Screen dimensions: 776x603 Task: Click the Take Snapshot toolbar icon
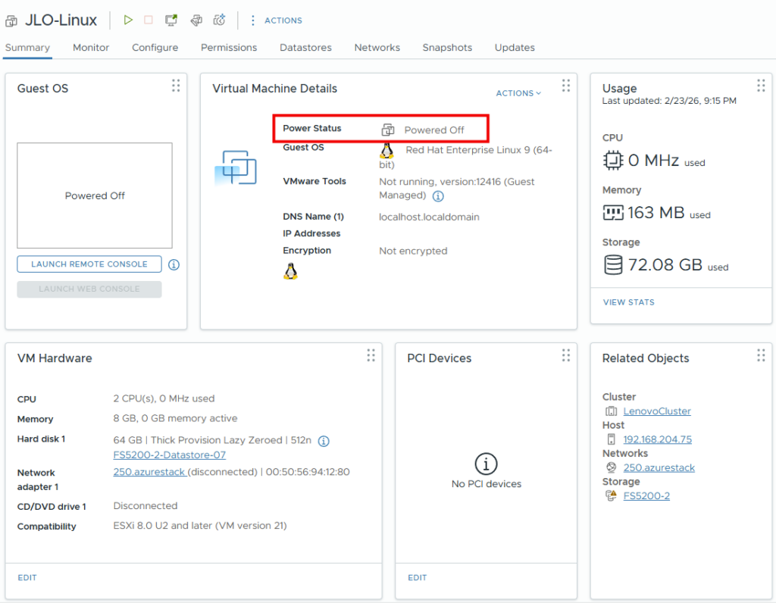[220, 20]
